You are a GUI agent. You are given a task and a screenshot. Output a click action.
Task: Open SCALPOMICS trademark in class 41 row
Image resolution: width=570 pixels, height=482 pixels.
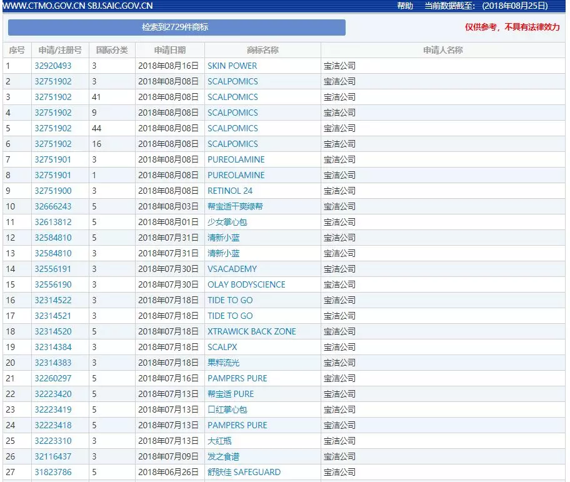click(232, 97)
